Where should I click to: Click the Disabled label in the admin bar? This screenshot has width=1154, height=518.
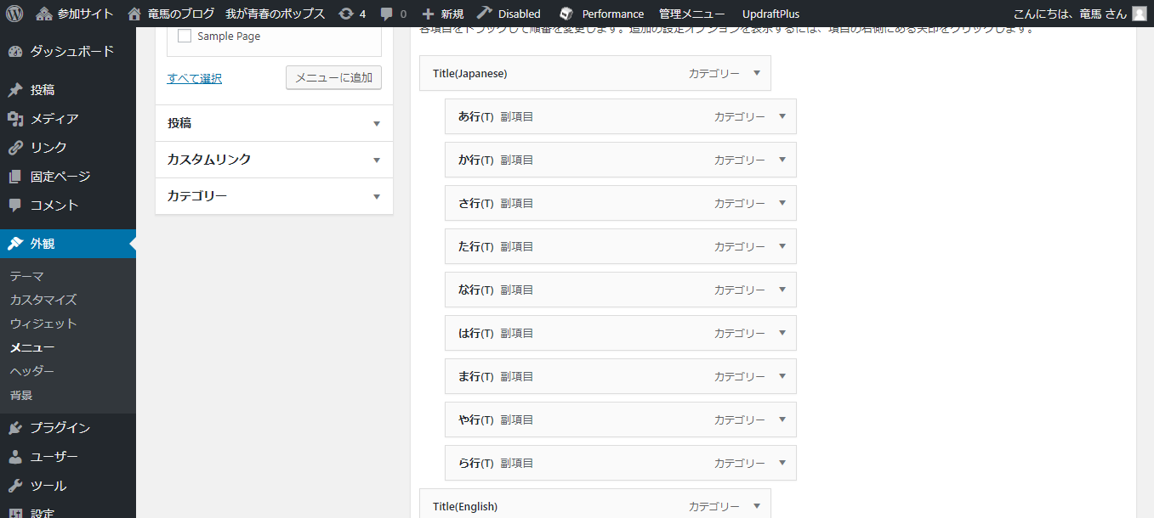[x=520, y=14]
